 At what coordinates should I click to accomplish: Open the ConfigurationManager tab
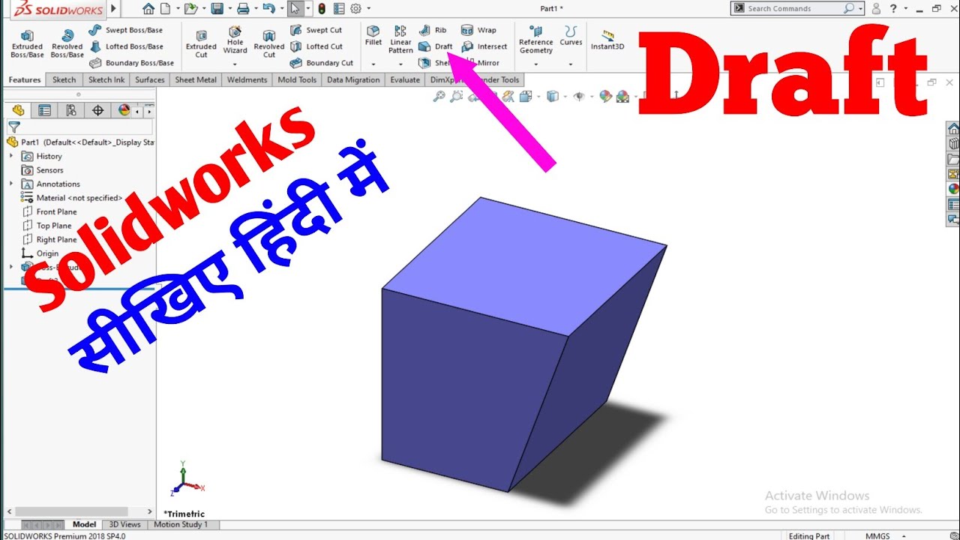pos(71,110)
